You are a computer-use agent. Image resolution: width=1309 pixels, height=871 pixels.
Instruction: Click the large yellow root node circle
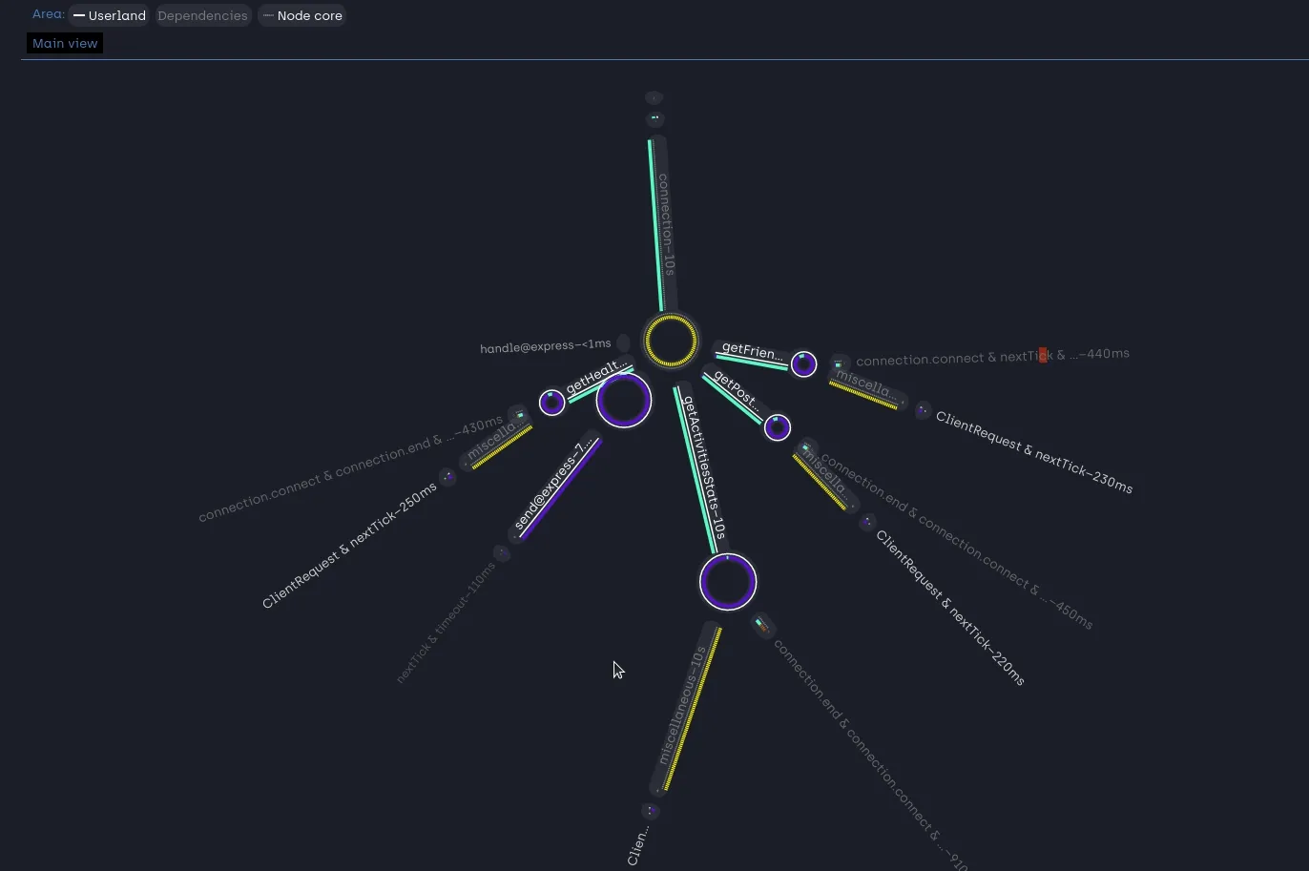pyautogui.click(x=671, y=342)
